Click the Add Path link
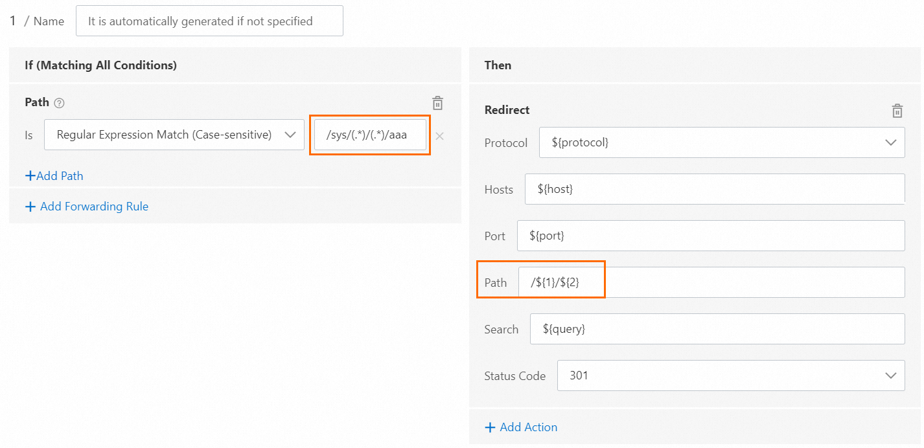 pos(60,176)
